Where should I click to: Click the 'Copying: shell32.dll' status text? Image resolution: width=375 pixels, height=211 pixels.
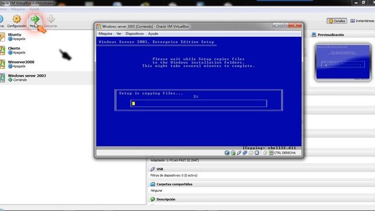(270, 148)
